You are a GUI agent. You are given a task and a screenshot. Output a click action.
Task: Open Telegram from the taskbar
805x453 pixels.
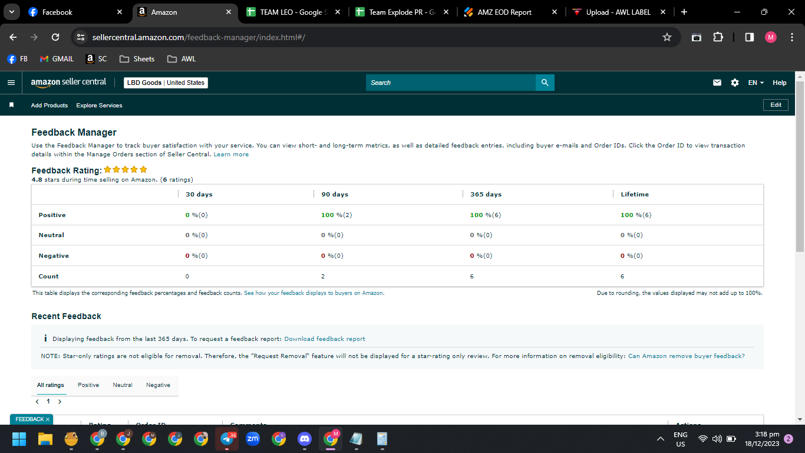[x=227, y=439]
